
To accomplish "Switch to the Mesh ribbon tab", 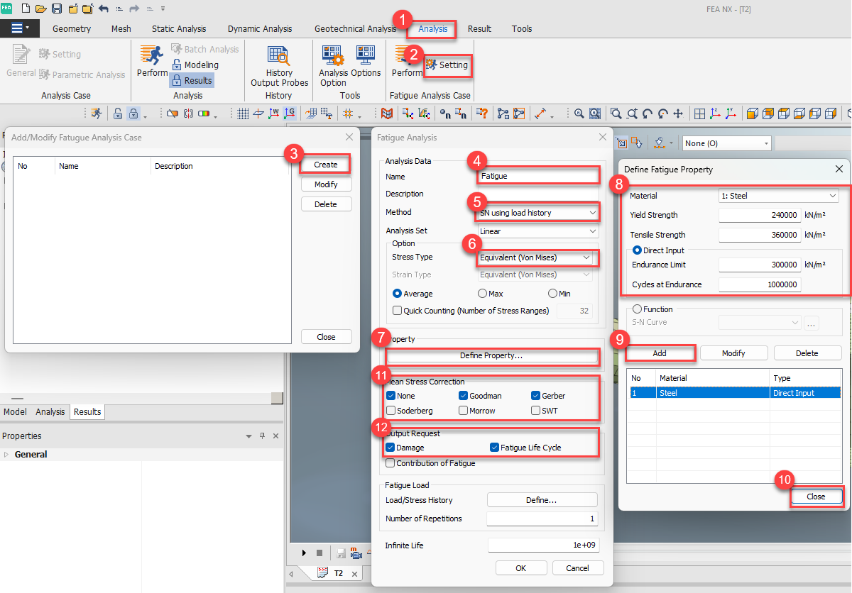I will pyautogui.click(x=121, y=29).
